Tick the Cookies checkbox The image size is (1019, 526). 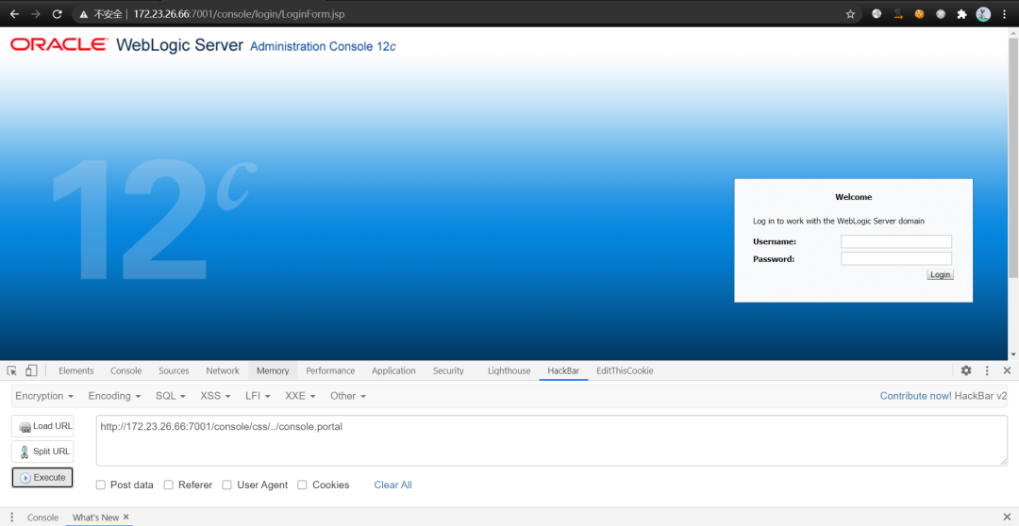[x=302, y=485]
